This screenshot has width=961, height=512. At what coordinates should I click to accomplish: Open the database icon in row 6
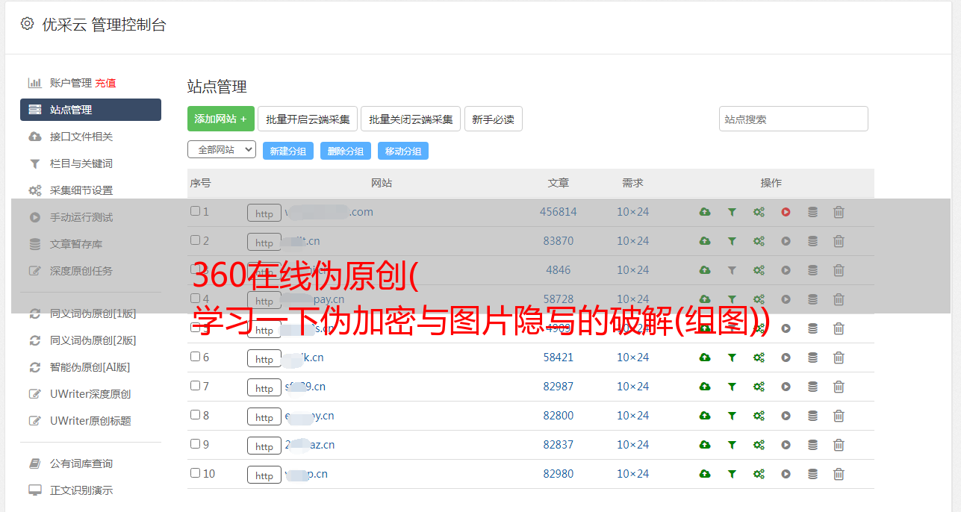tap(812, 358)
